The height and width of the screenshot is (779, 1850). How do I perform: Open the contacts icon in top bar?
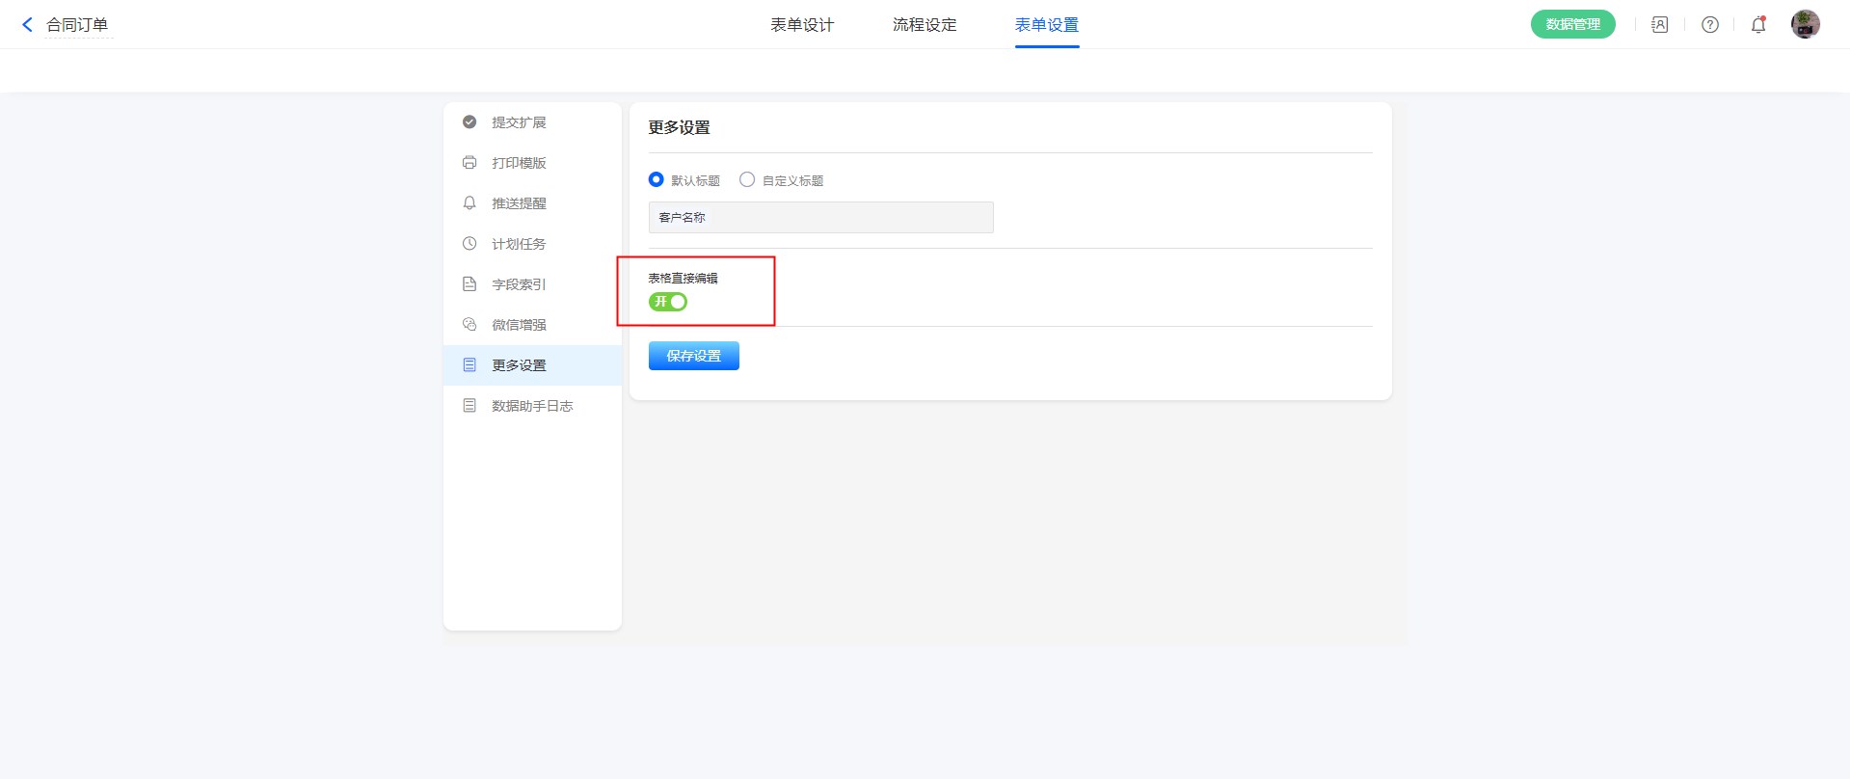[x=1659, y=25]
